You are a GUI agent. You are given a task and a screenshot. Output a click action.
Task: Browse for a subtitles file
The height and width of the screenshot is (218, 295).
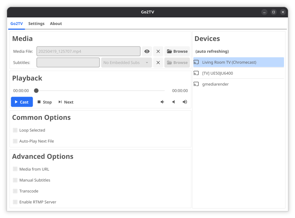(x=177, y=63)
